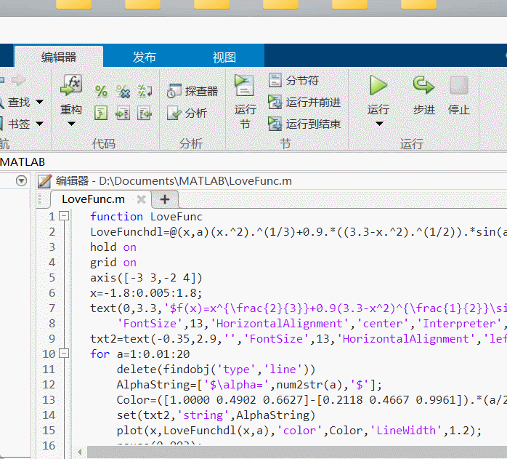This screenshot has width=507, height=459.
Task: Click the green Run (运行) play button
Action: coord(378,86)
